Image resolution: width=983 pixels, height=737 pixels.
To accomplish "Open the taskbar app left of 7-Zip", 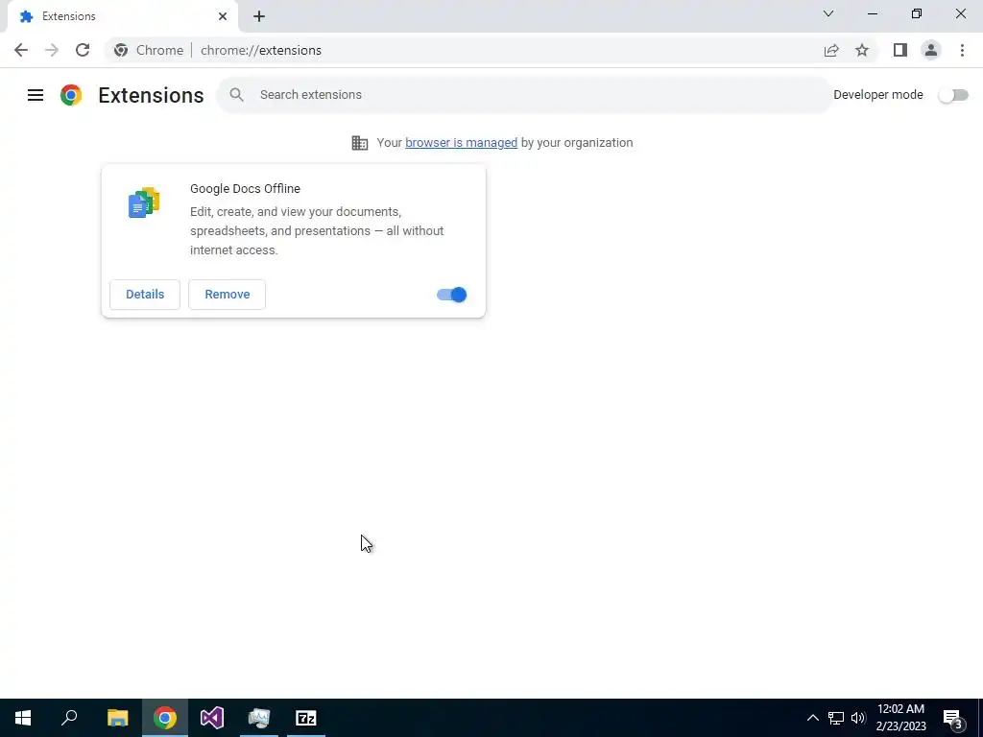I will click(259, 718).
